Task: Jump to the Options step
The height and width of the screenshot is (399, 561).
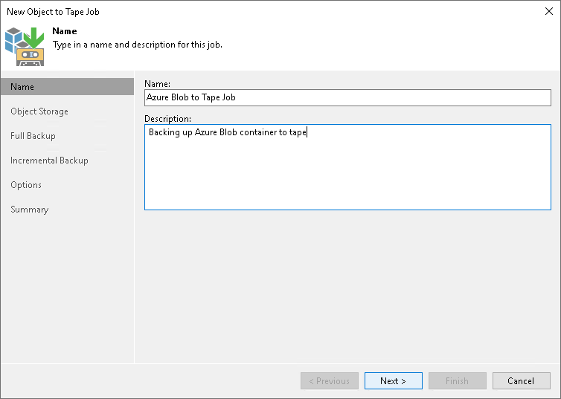Action: 26,185
